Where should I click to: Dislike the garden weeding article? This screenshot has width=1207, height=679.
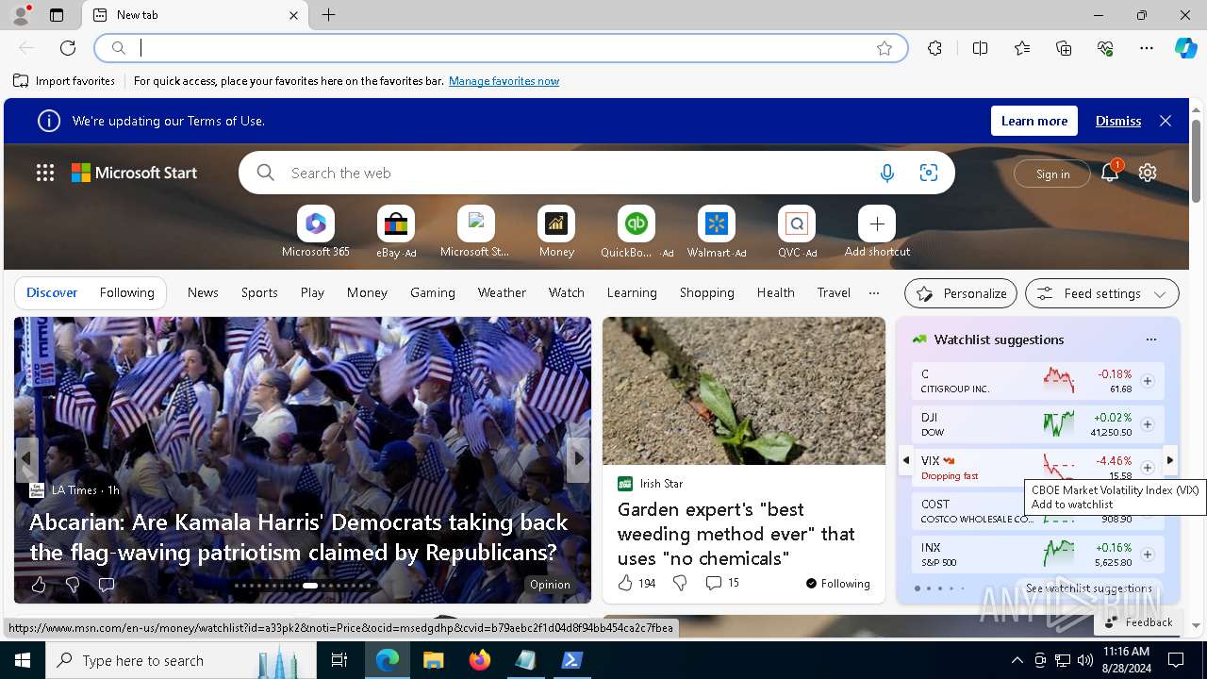pos(680,583)
